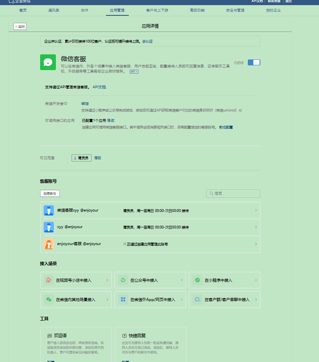Click 修改 in the 可见范围 row
Screen dimensions: 319x362
click(x=98, y=158)
